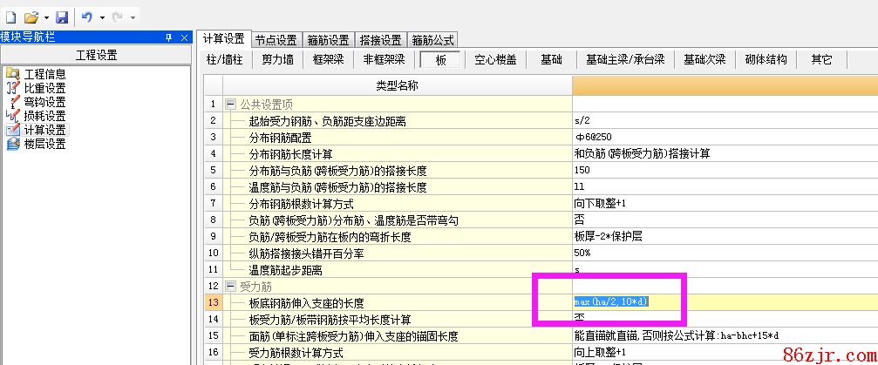Select 损耗设置 in navigation list
The width and height of the screenshot is (878, 365).
point(44,116)
